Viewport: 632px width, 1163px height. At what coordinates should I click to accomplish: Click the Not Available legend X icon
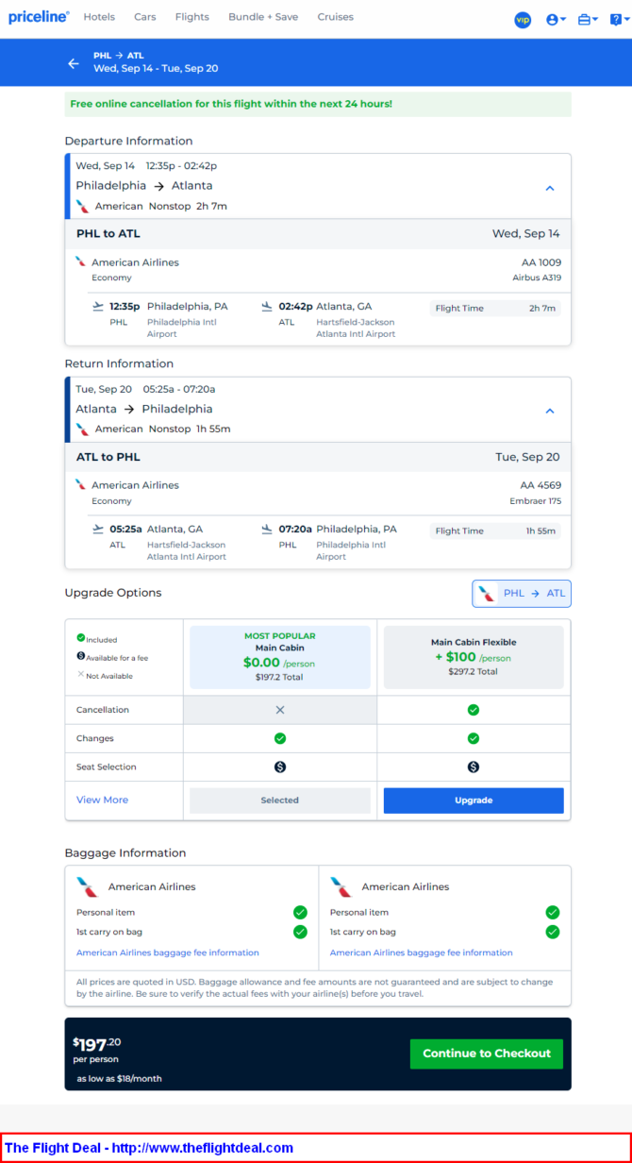(81, 674)
